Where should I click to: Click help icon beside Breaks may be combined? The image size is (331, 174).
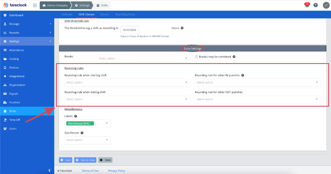(234, 57)
